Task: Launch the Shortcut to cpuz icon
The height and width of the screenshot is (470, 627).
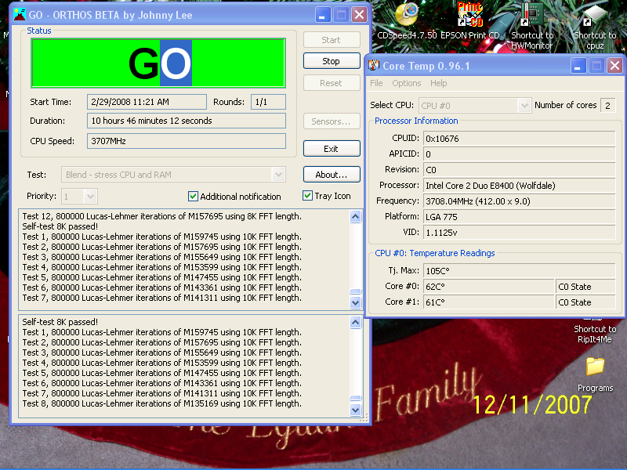Action: tap(595, 16)
